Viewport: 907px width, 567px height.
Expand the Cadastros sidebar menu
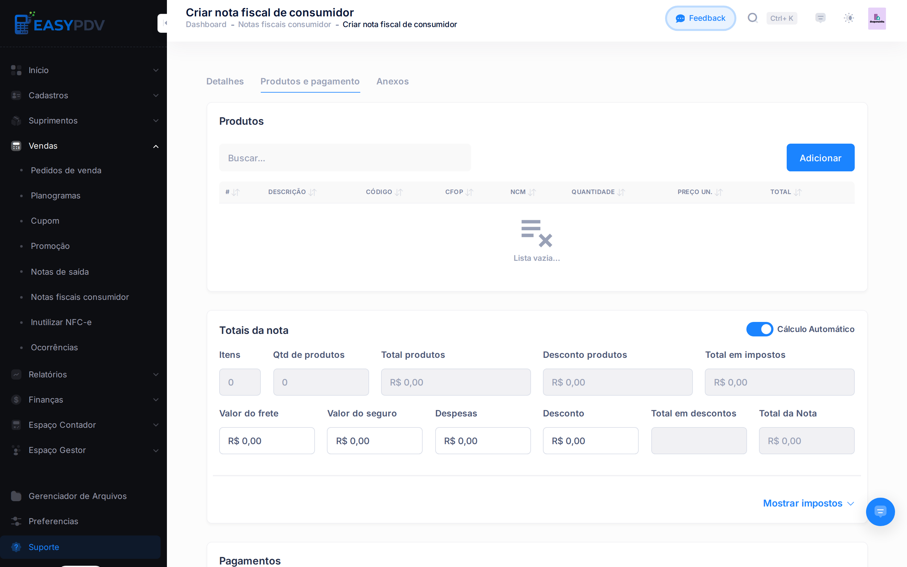[83, 95]
